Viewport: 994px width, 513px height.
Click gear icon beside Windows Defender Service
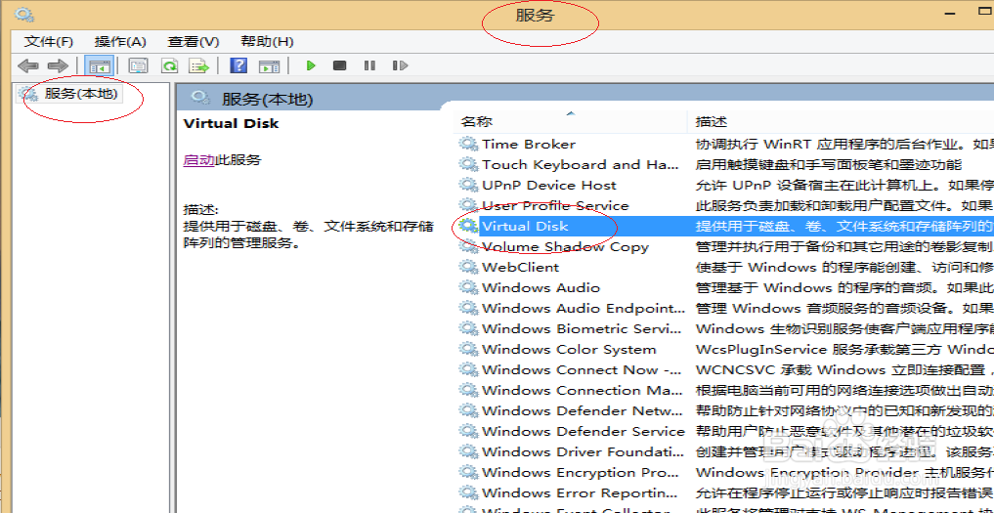tap(468, 431)
